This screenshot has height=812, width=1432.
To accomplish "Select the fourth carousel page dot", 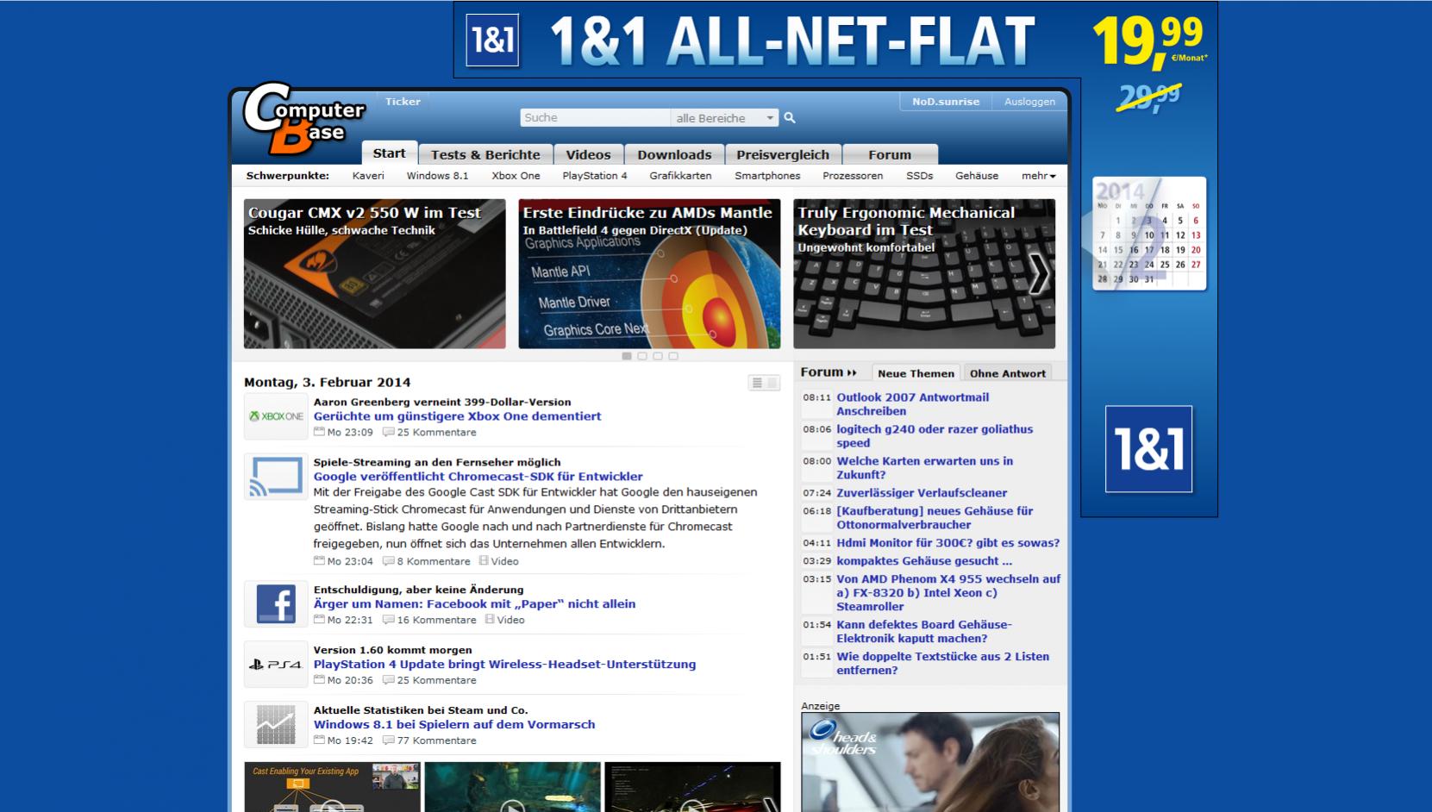I will click(x=673, y=356).
